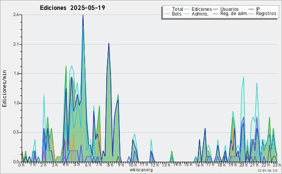
Task: Click the orange Bots legend line swatch
Action: coord(167,14)
